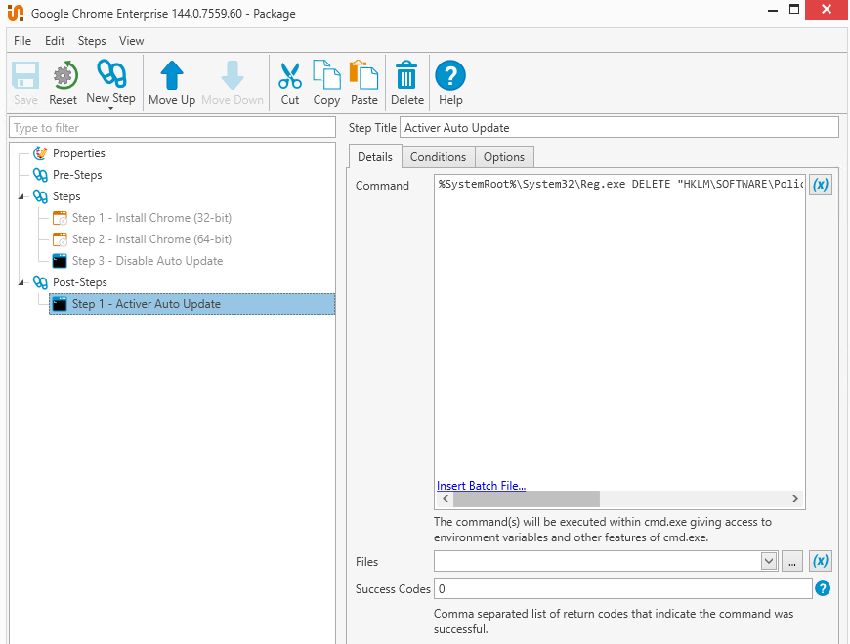850x644 pixels.
Task: Click the Move Up arrow icon
Action: [x=172, y=75]
